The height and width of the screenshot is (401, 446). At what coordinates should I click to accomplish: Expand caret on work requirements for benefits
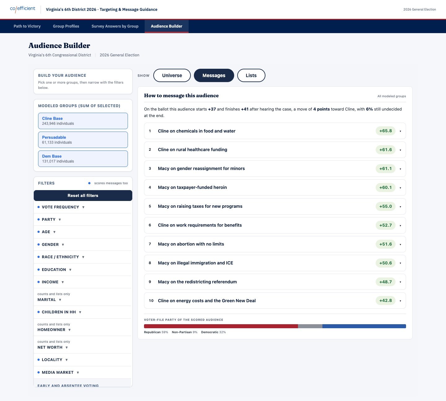(x=400, y=226)
